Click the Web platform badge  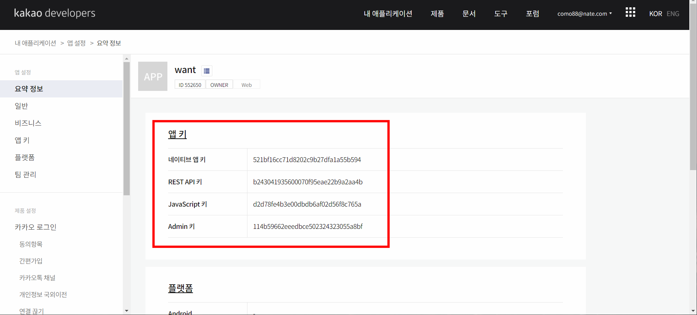pos(247,85)
